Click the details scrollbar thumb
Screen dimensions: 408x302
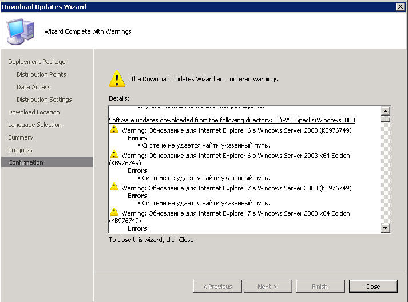point(385,119)
